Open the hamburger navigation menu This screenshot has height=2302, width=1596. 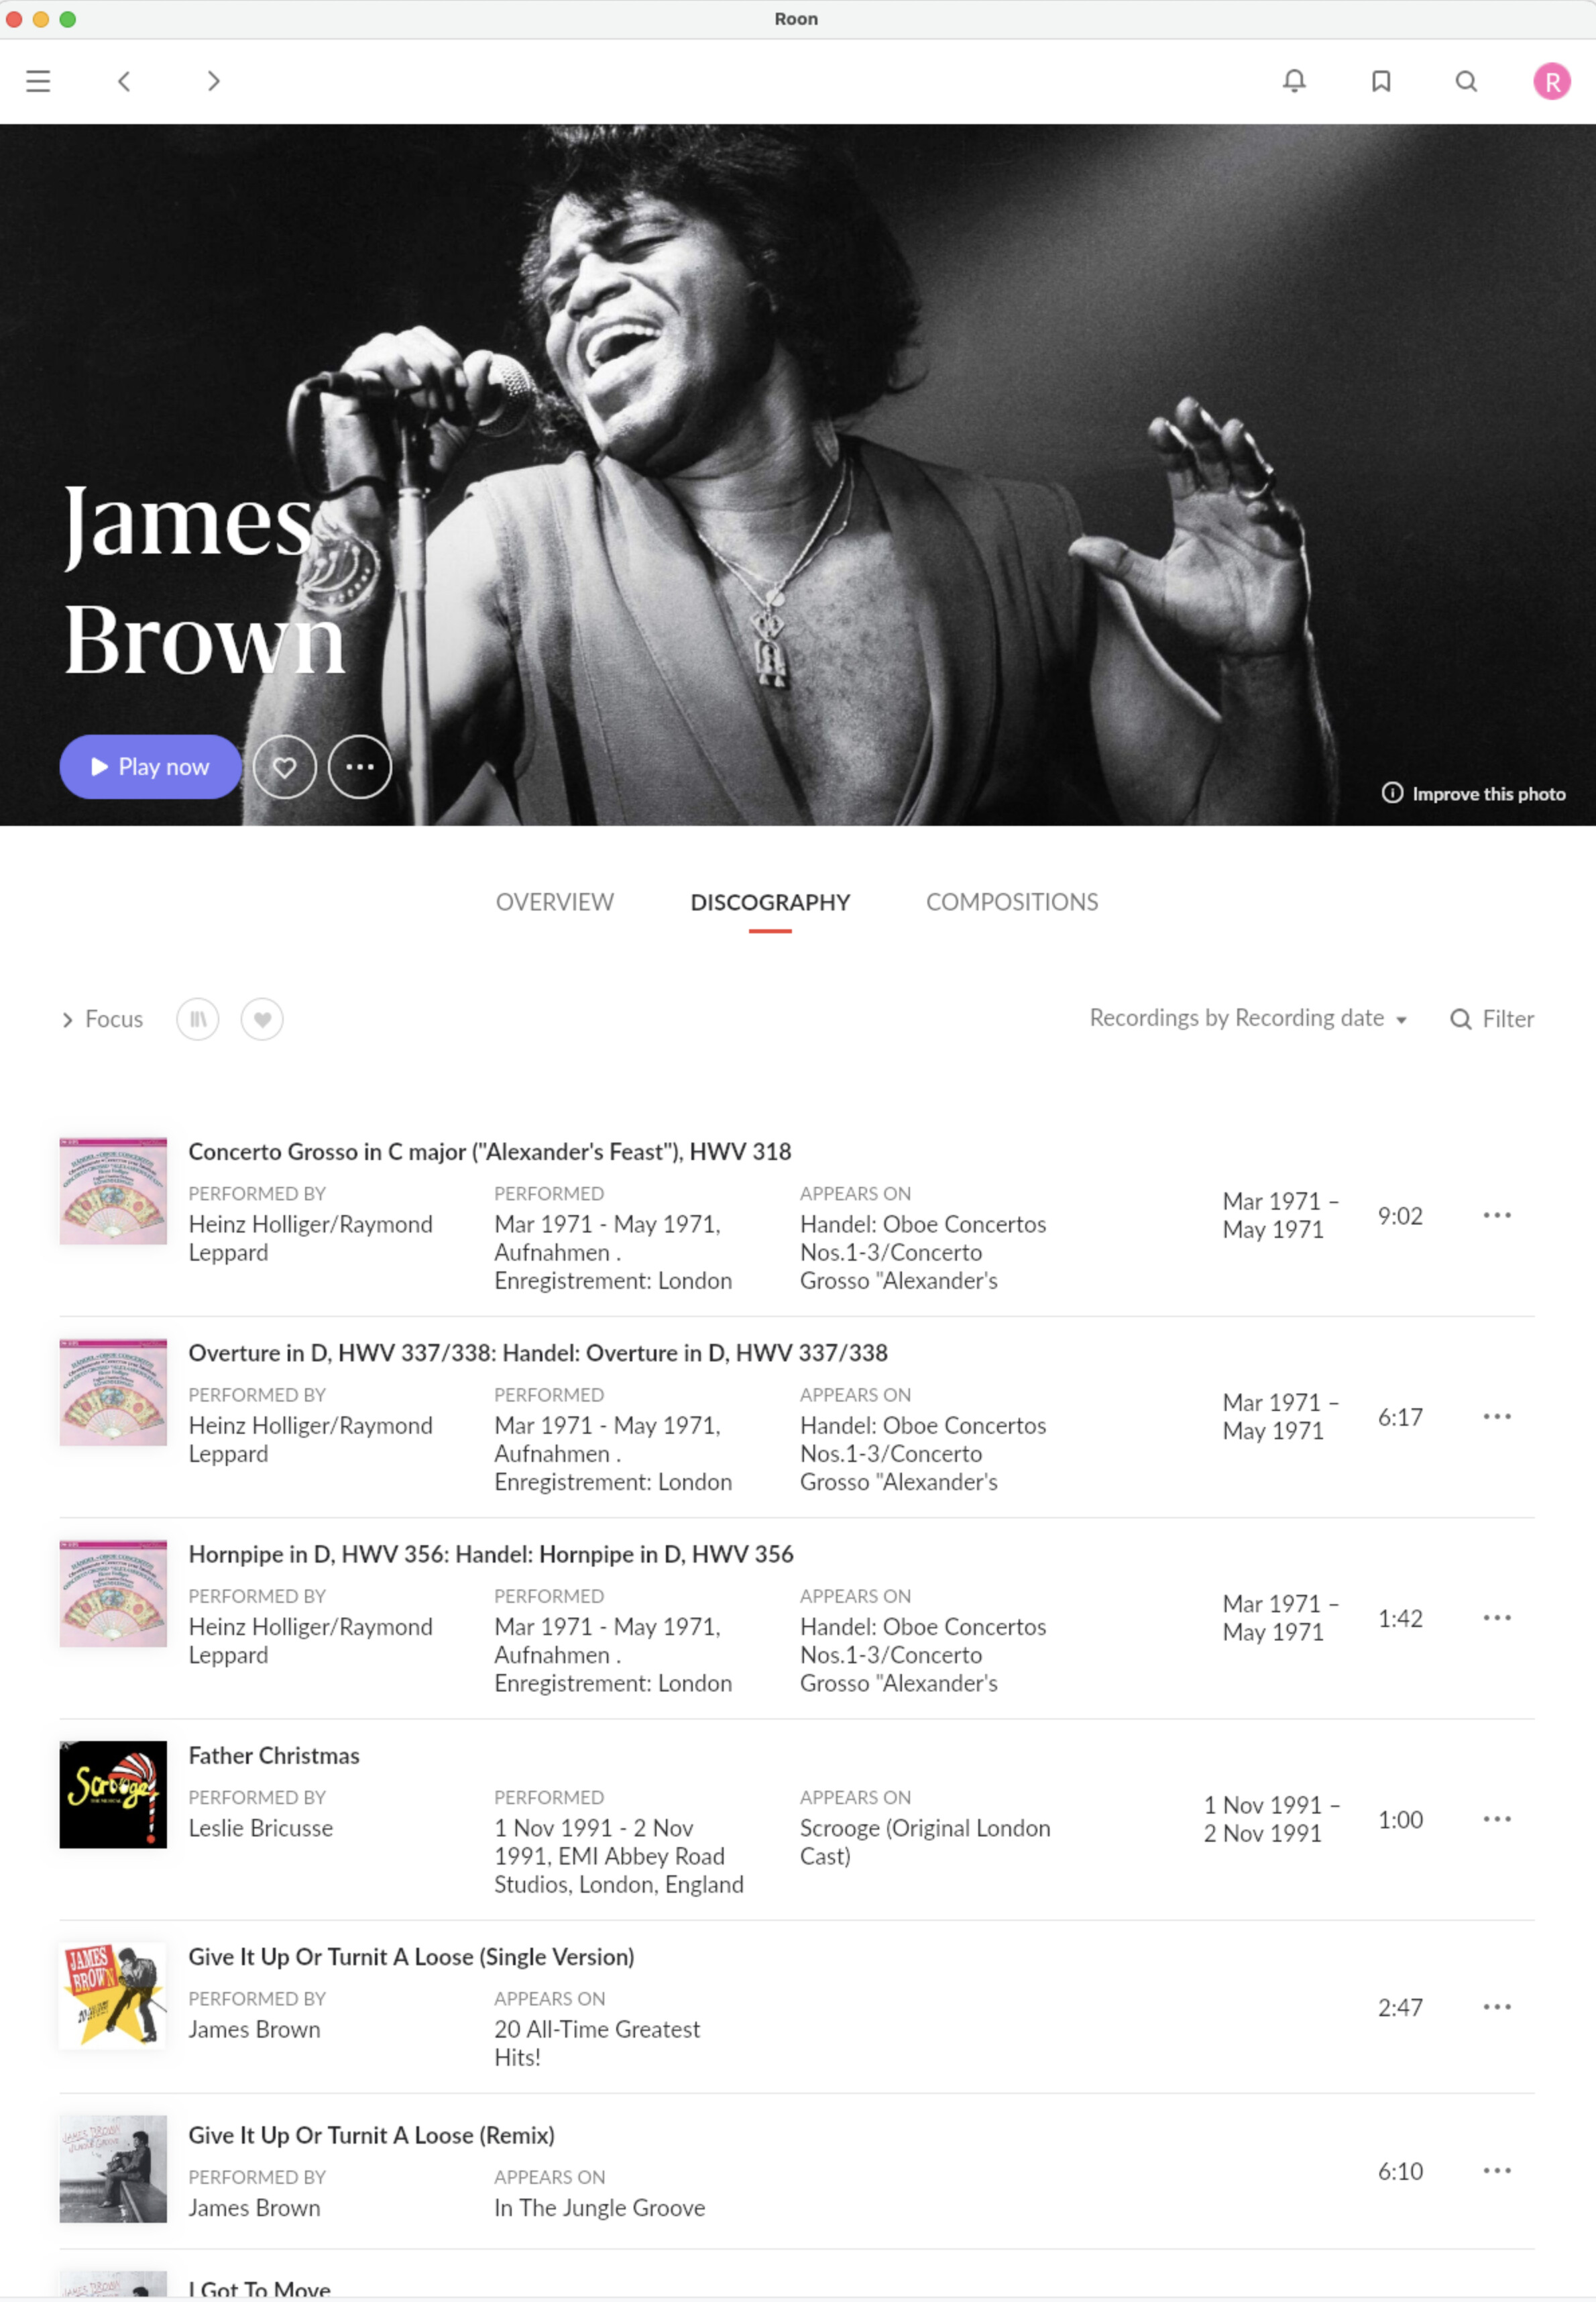click(38, 81)
